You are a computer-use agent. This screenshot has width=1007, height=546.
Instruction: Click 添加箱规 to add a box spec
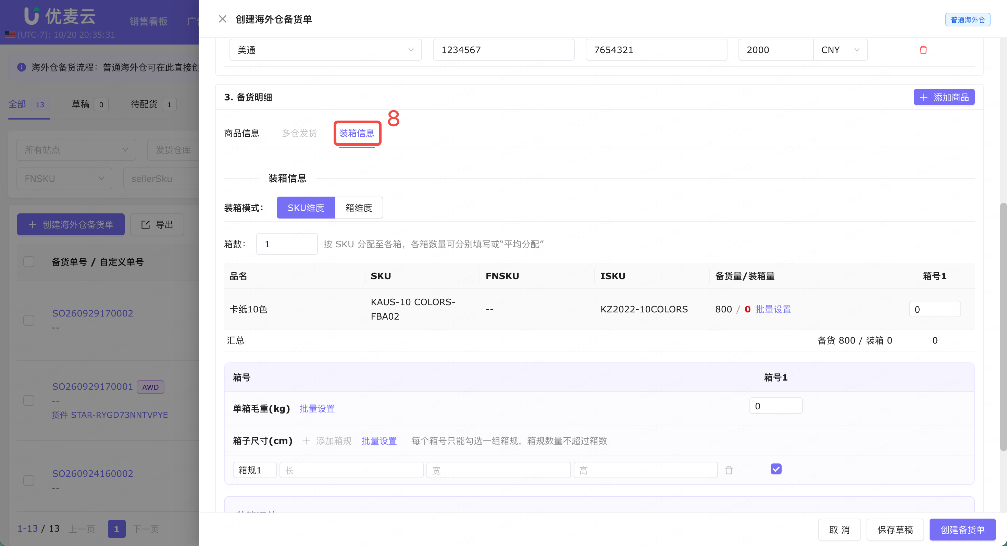click(327, 440)
